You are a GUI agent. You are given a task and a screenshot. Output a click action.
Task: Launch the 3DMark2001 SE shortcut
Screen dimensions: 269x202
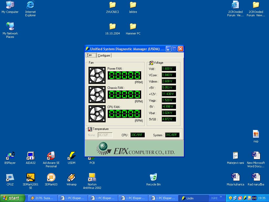(31, 178)
